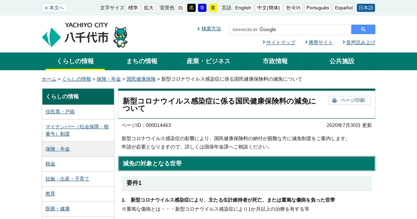417x219 pixels.
Task: Go to 保険・年金 in breadcrumb
Action: [109, 79]
